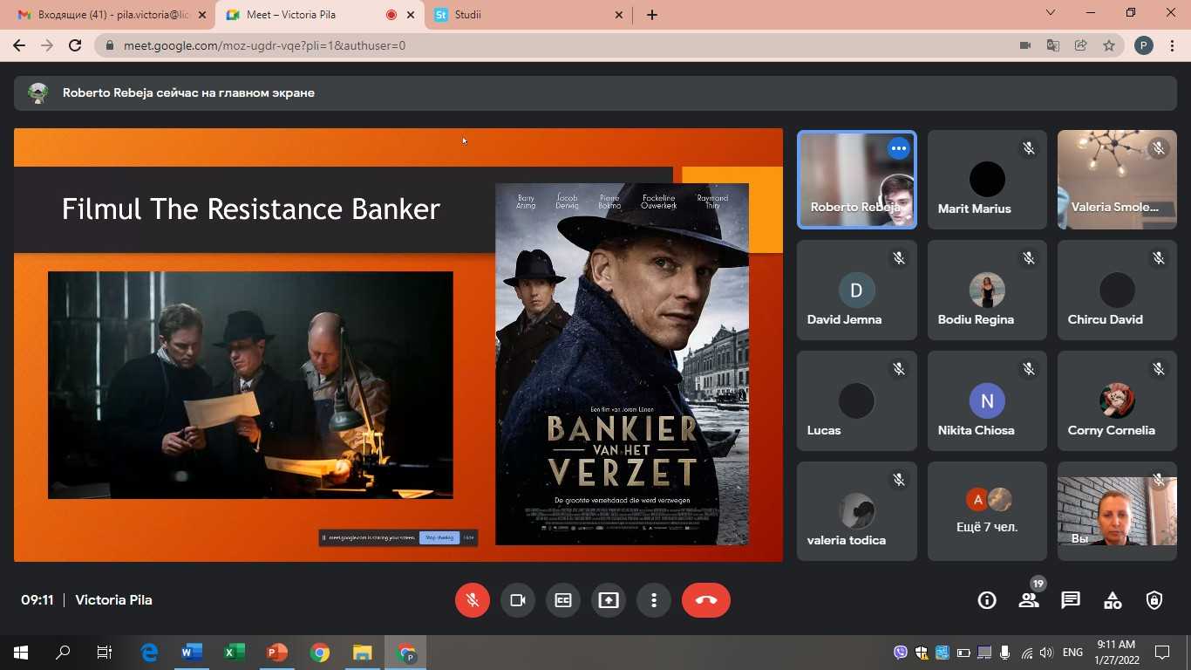
Task: Click the ENG language indicator
Action: pyautogui.click(x=1073, y=653)
